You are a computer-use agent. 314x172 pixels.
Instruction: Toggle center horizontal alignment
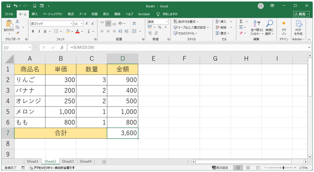pyautogui.click(x=108, y=31)
